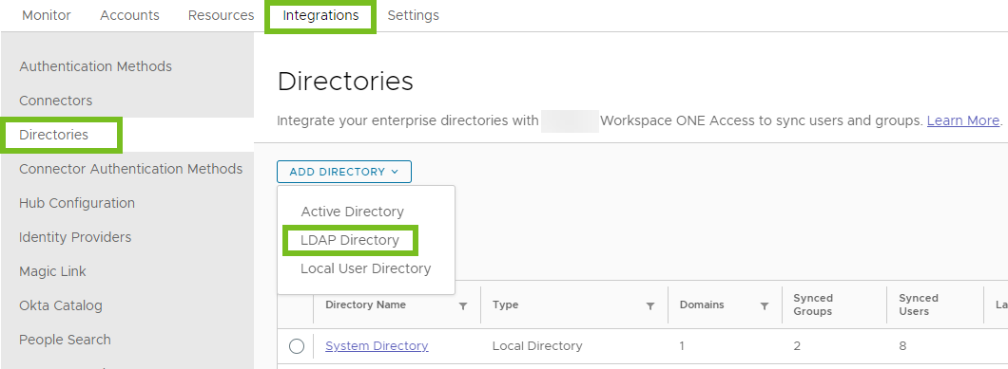1008x369 pixels.
Task: Go to Identity Providers
Action: pyautogui.click(x=75, y=237)
